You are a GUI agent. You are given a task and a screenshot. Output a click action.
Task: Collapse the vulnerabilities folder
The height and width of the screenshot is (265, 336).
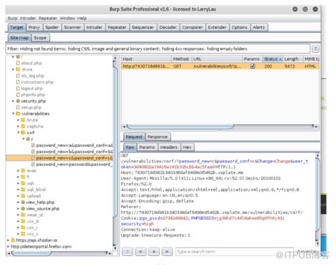tap(13, 113)
